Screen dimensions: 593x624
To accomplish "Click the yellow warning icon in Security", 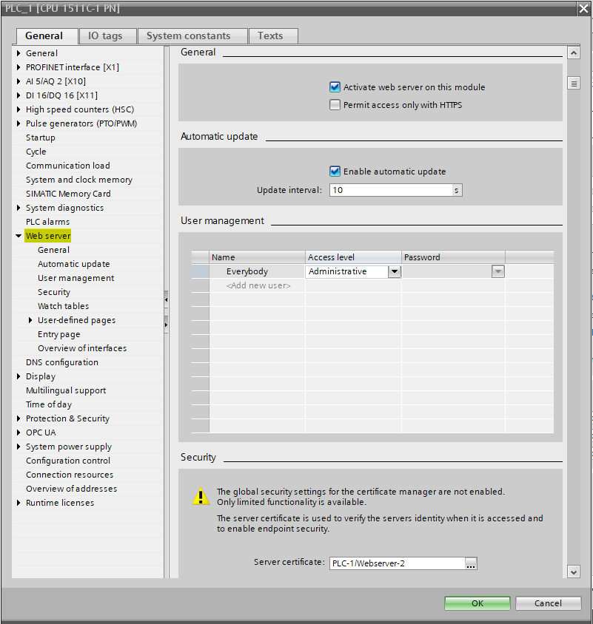I will coord(201,497).
